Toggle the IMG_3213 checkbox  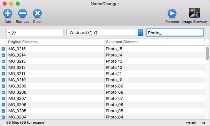point(3,61)
